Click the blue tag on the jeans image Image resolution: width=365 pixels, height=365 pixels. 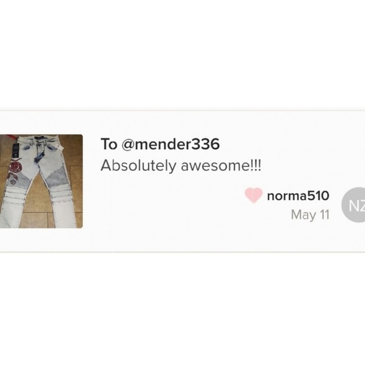point(38,157)
